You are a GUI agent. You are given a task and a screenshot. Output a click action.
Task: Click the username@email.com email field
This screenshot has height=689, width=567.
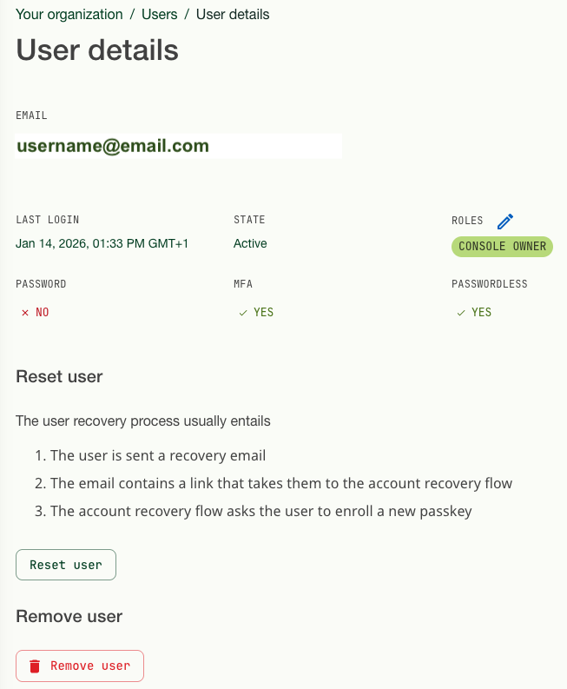[178, 146]
